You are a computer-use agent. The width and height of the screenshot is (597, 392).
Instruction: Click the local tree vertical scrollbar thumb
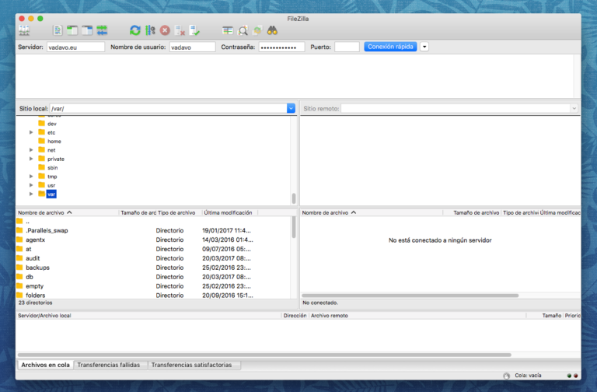click(294, 198)
